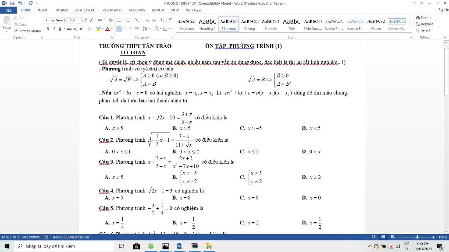
Task: Switch to the MathType tab
Action: coord(193,10)
